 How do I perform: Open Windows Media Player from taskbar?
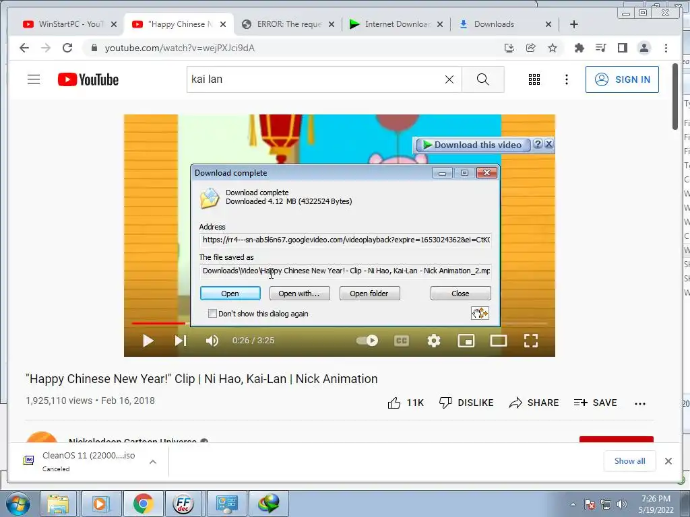point(100,504)
